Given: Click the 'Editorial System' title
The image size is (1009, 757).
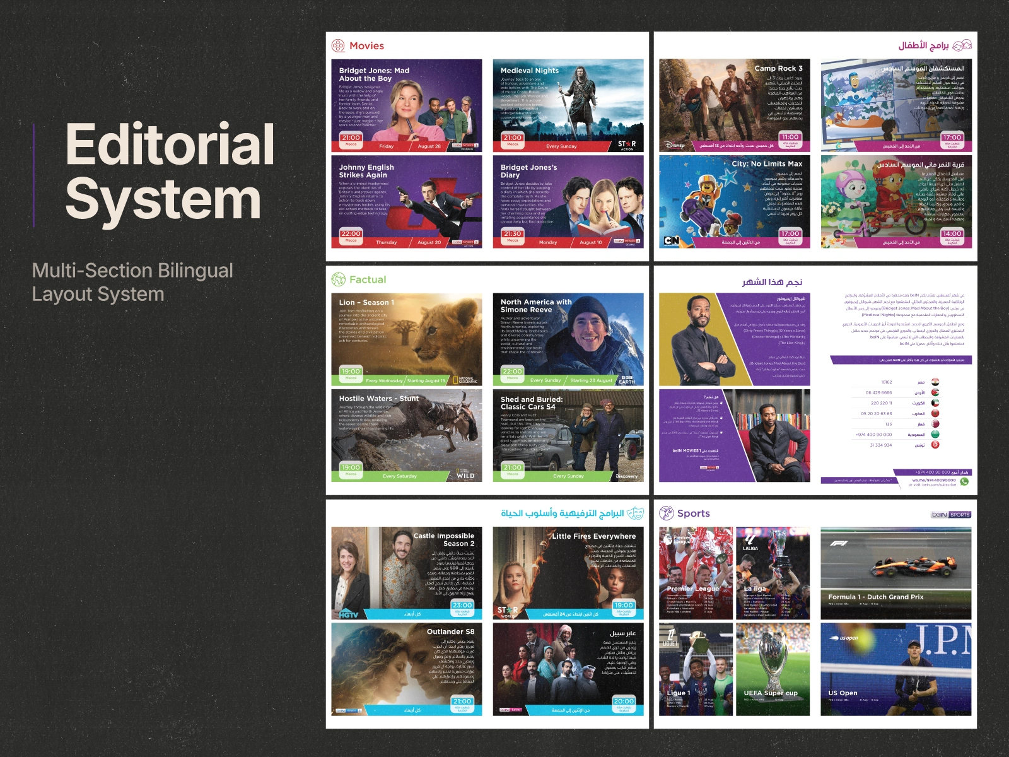Looking at the screenshot, I should (170, 172).
